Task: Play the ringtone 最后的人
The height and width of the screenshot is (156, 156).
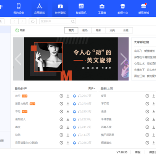Action: 62,119
